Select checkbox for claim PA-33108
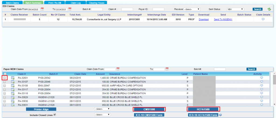 (5, 86)
